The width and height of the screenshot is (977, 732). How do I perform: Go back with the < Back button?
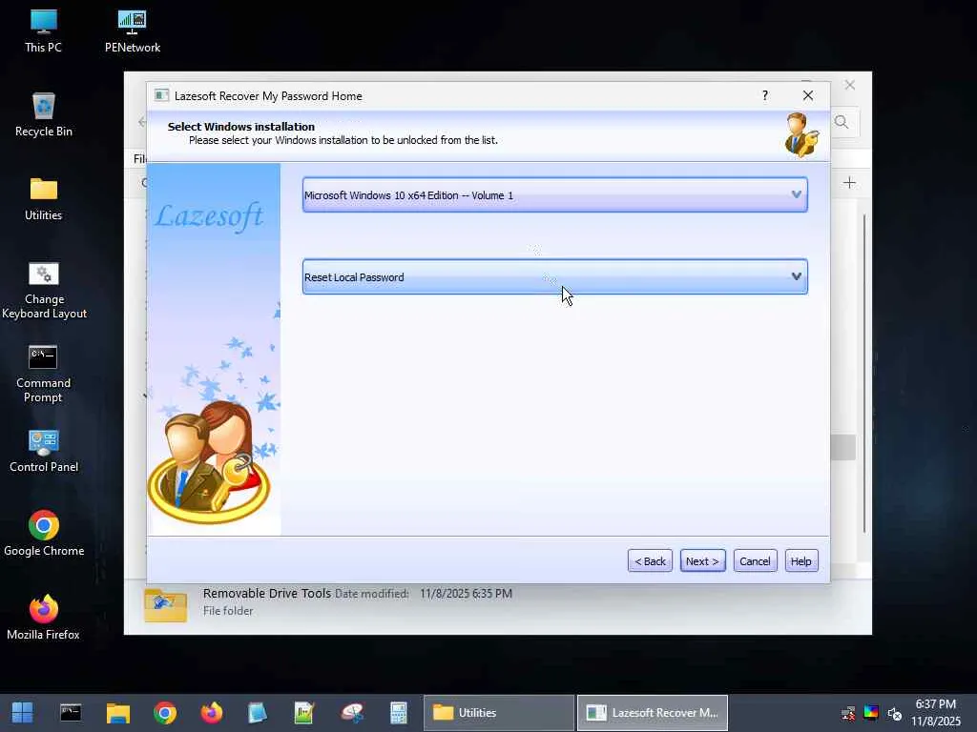point(650,560)
